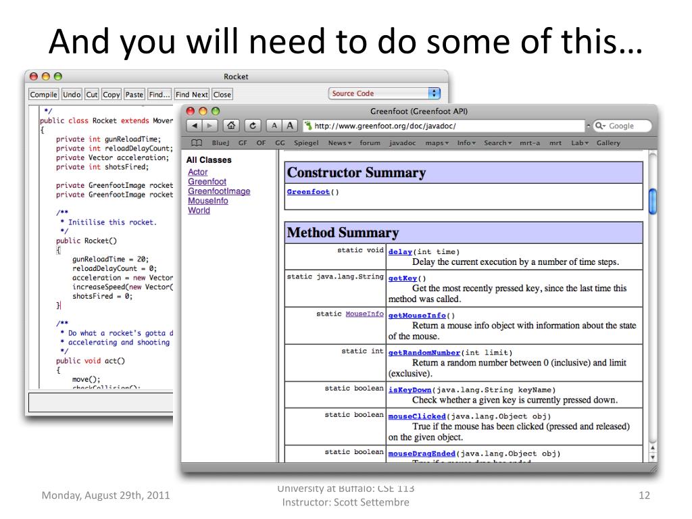
Task: Open the MouseInfo class link in All Classes
Action: coord(208,201)
